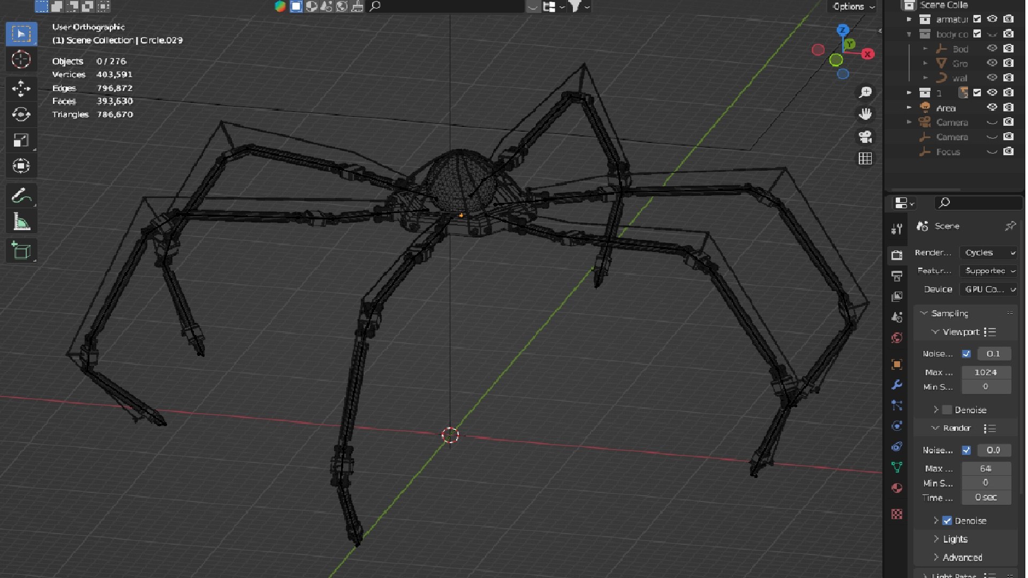This screenshot has width=1028, height=578.
Task: Expand the Area light tree item
Action: click(909, 108)
